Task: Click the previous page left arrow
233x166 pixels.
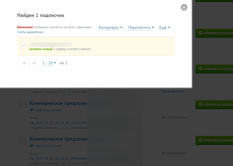Action: [25, 63]
